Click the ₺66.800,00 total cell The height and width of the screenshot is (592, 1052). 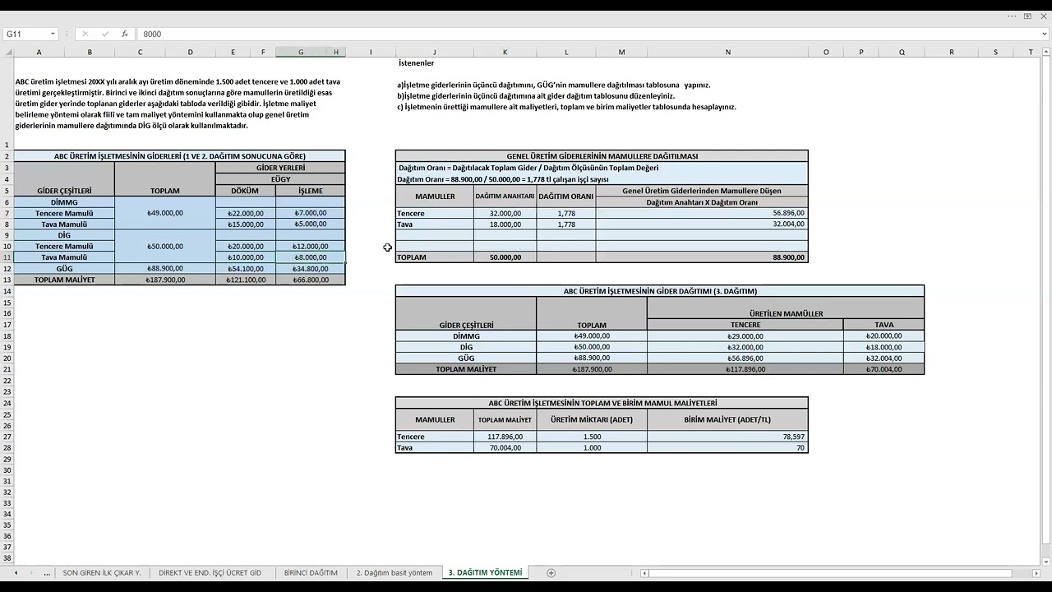tap(311, 280)
